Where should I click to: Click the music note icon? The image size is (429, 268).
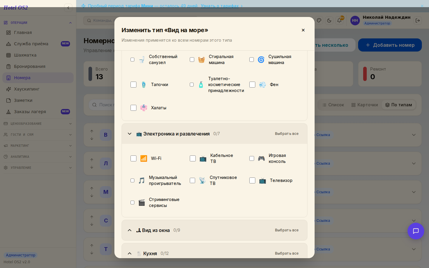tap(142, 180)
